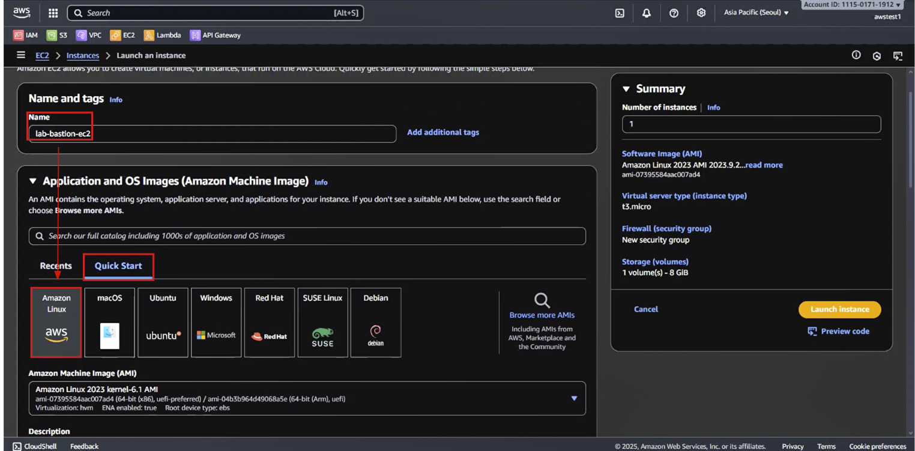Select the Windows AMI tile

coord(216,322)
